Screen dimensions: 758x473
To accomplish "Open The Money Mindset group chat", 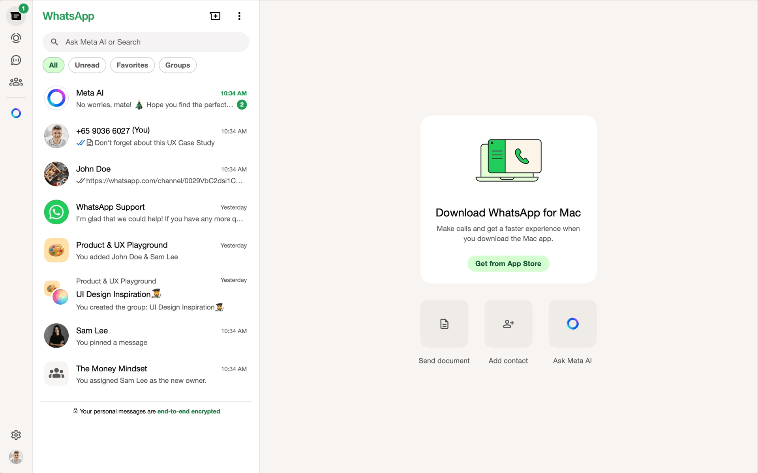I will click(146, 374).
